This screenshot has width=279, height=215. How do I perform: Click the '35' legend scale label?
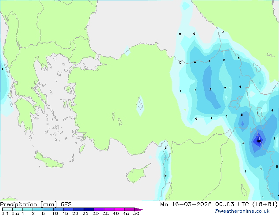point(106,213)
